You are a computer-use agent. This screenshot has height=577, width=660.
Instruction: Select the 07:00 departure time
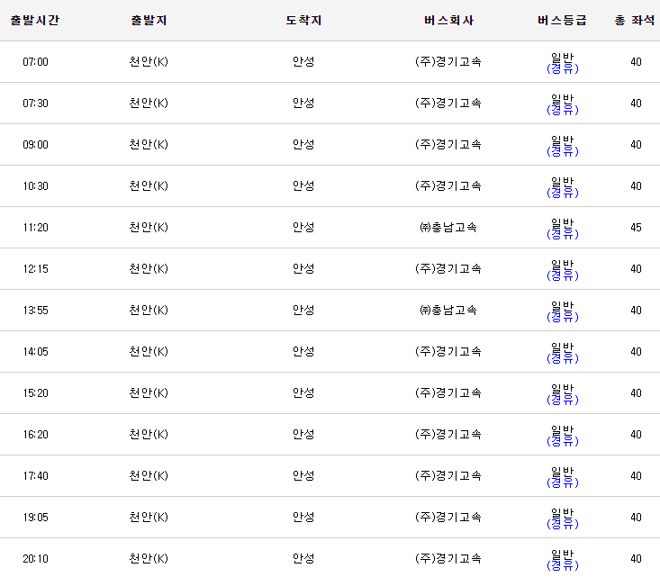click(x=35, y=62)
